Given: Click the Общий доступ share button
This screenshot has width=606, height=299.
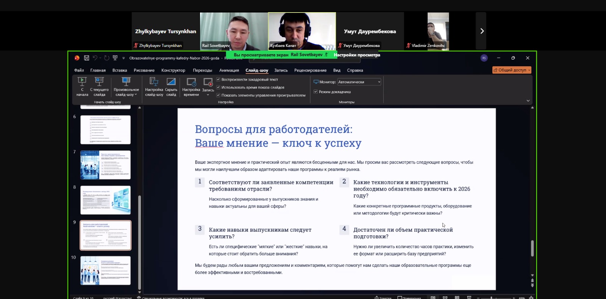Looking at the screenshot, I should [511, 70].
